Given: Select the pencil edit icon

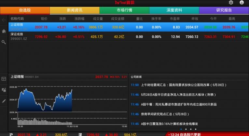Looking at the screenshot, I should pyautogui.click(x=4, y=101).
